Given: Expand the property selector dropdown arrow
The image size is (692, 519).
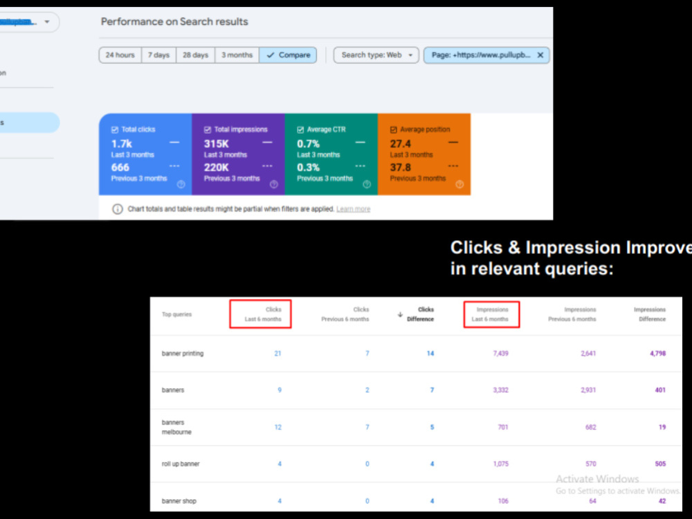Looking at the screenshot, I should [47, 21].
